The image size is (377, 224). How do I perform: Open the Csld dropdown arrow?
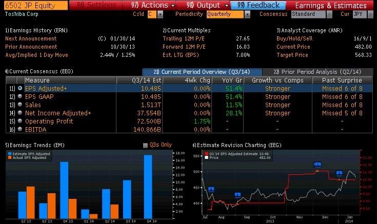point(160,14)
